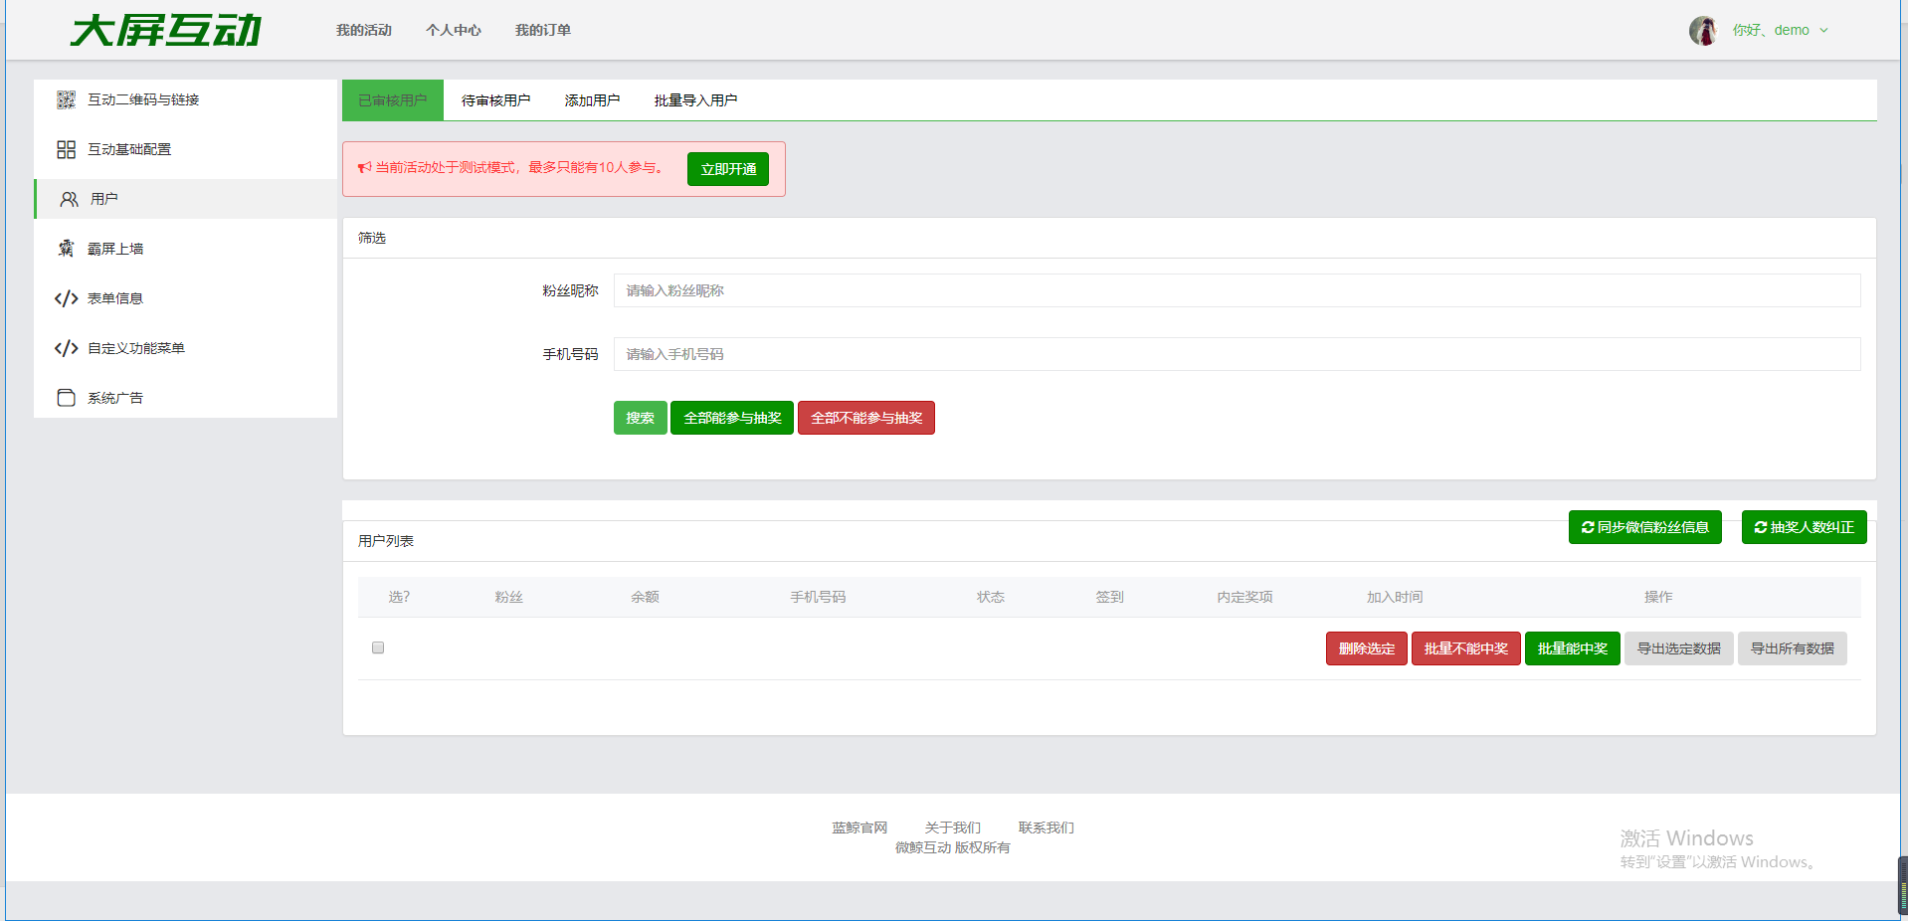Open 我的活动 in top navigation
The width and height of the screenshot is (1908, 921).
(x=364, y=31)
